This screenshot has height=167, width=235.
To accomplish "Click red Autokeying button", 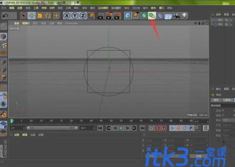I will 157,128.
